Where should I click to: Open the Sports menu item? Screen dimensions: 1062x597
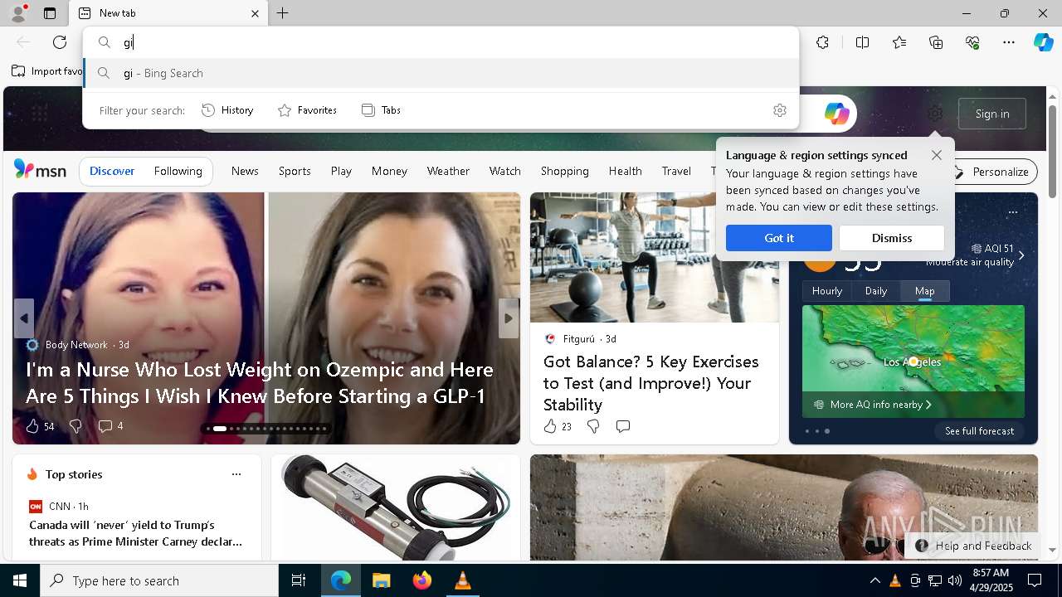tap(295, 171)
